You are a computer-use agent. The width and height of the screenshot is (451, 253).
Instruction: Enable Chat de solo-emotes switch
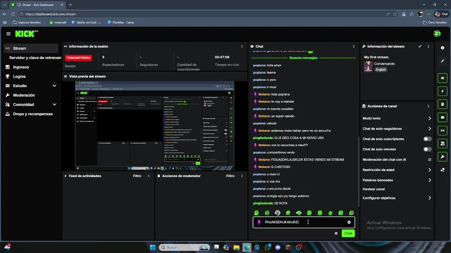tap(427, 149)
